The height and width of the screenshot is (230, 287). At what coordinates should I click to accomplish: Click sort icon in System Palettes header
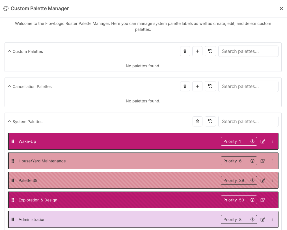pyautogui.click(x=197, y=121)
